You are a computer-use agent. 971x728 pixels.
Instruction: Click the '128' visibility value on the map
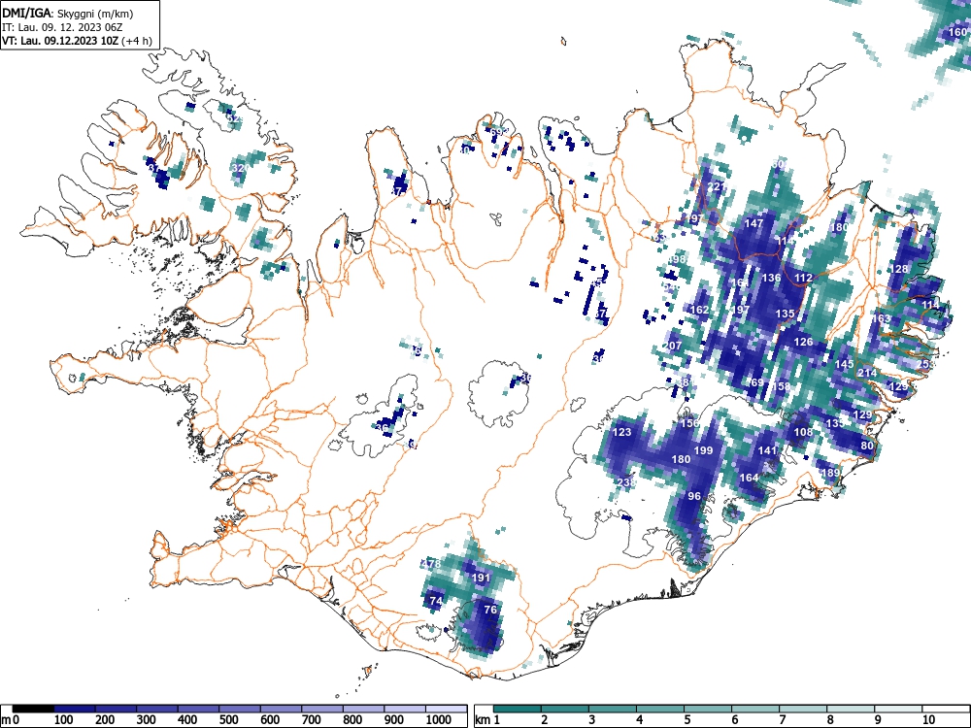point(898,269)
